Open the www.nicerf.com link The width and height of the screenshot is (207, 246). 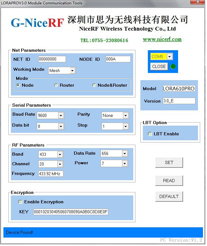click(x=162, y=39)
